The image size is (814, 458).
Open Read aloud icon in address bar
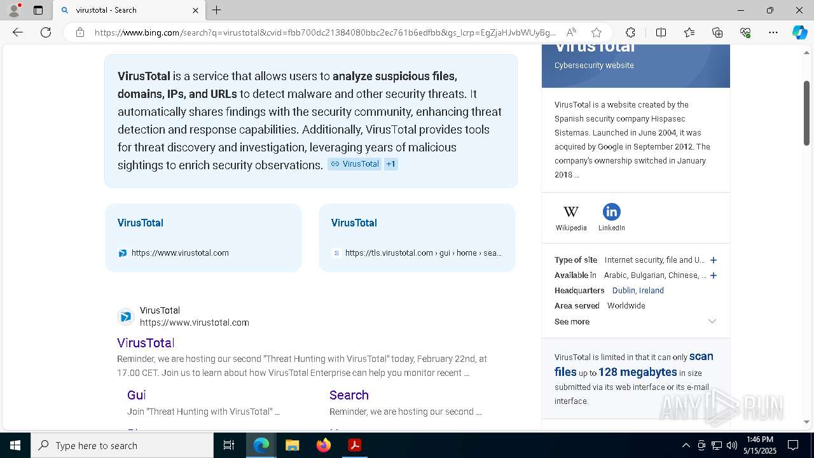572,32
